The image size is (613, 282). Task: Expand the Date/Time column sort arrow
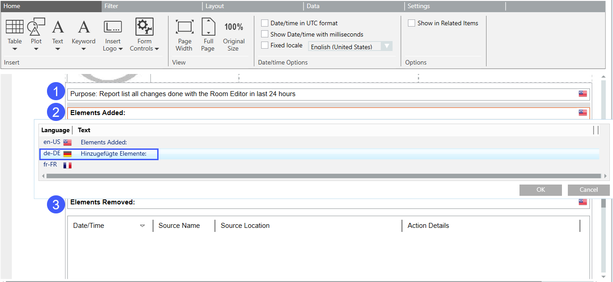click(142, 226)
